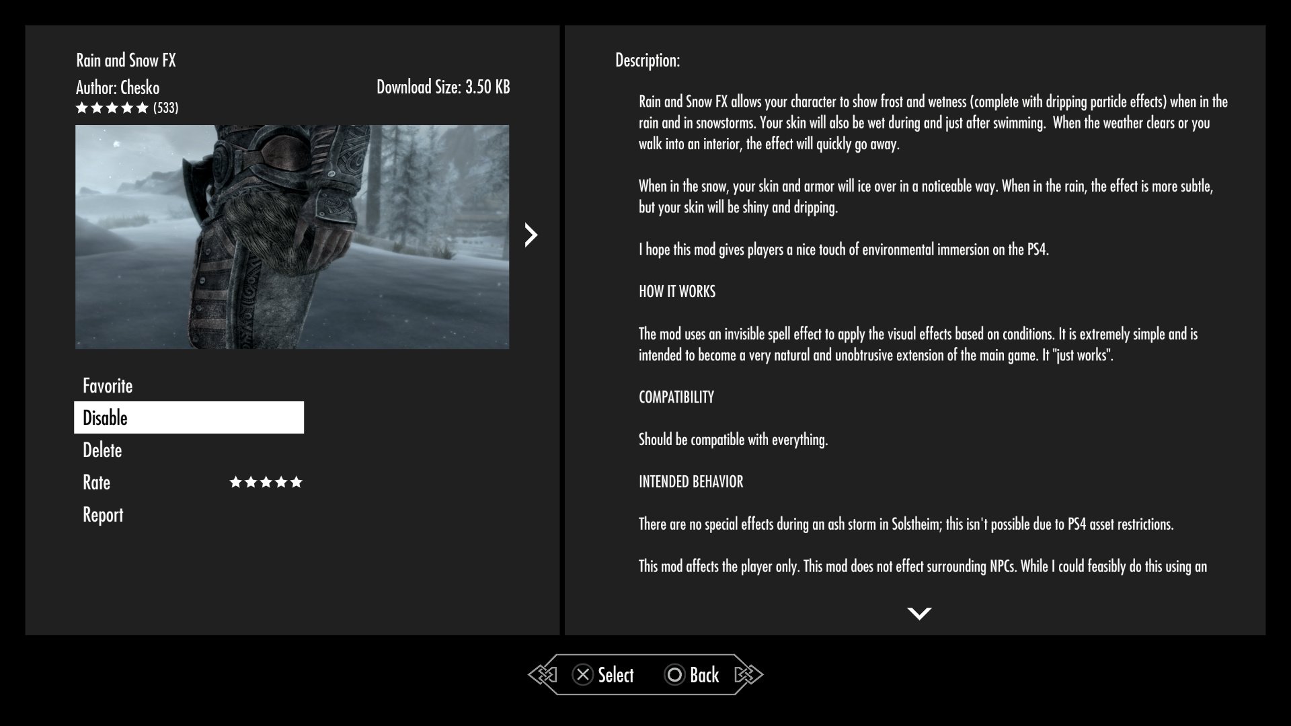Click the right navigation arrow icon
This screenshot has height=726, width=1291.
click(531, 235)
